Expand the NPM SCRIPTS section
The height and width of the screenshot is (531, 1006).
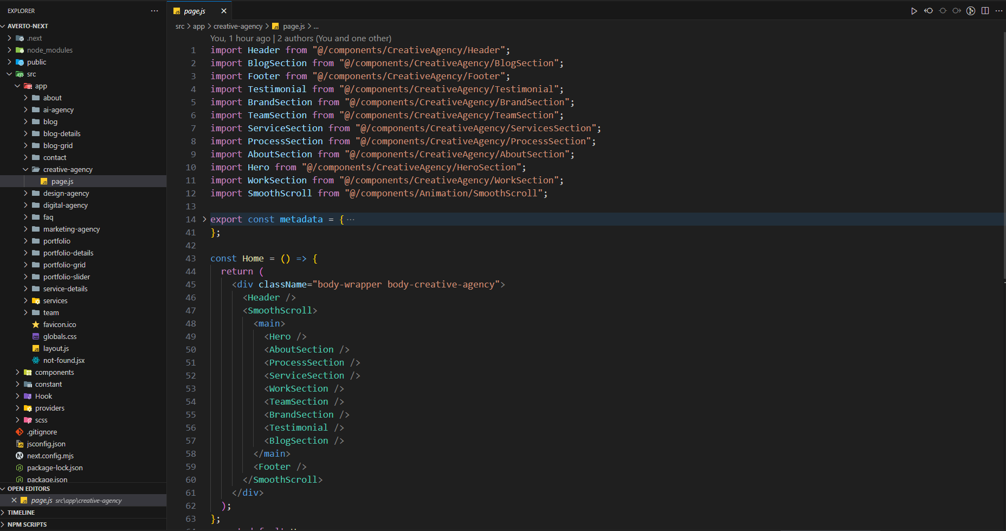click(3, 524)
